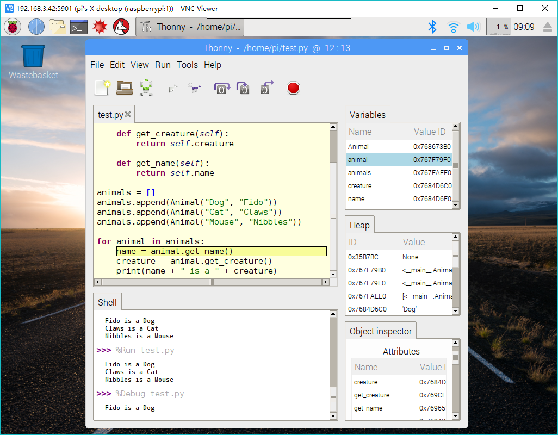
Task: Open the Raspberry Pi main menu
Action: coord(13,27)
